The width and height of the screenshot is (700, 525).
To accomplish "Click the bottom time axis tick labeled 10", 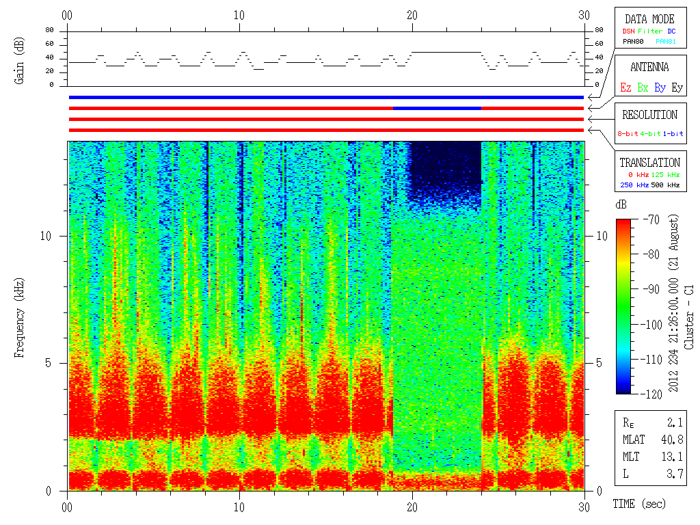I will [x=239, y=507].
